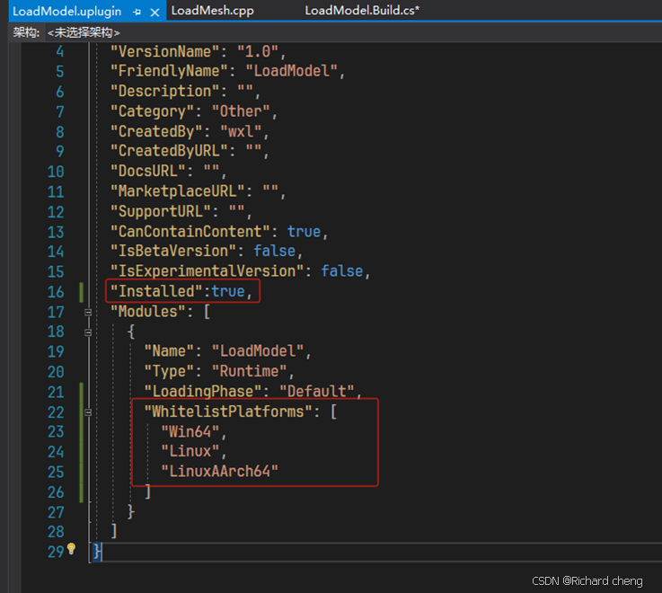Collapse the object block on line 18
Viewport: 662px width, 593px height.
(x=88, y=332)
